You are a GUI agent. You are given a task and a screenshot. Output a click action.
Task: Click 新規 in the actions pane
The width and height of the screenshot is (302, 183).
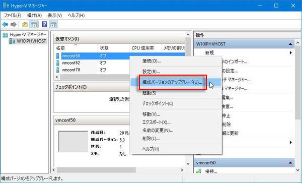[x=209, y=52]
